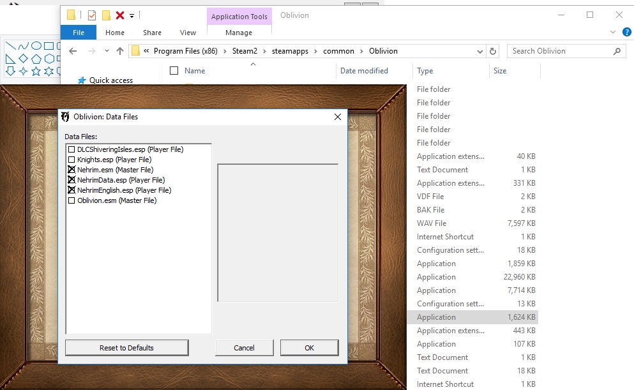Select the Curve shape tool

(x=23, y=45)
